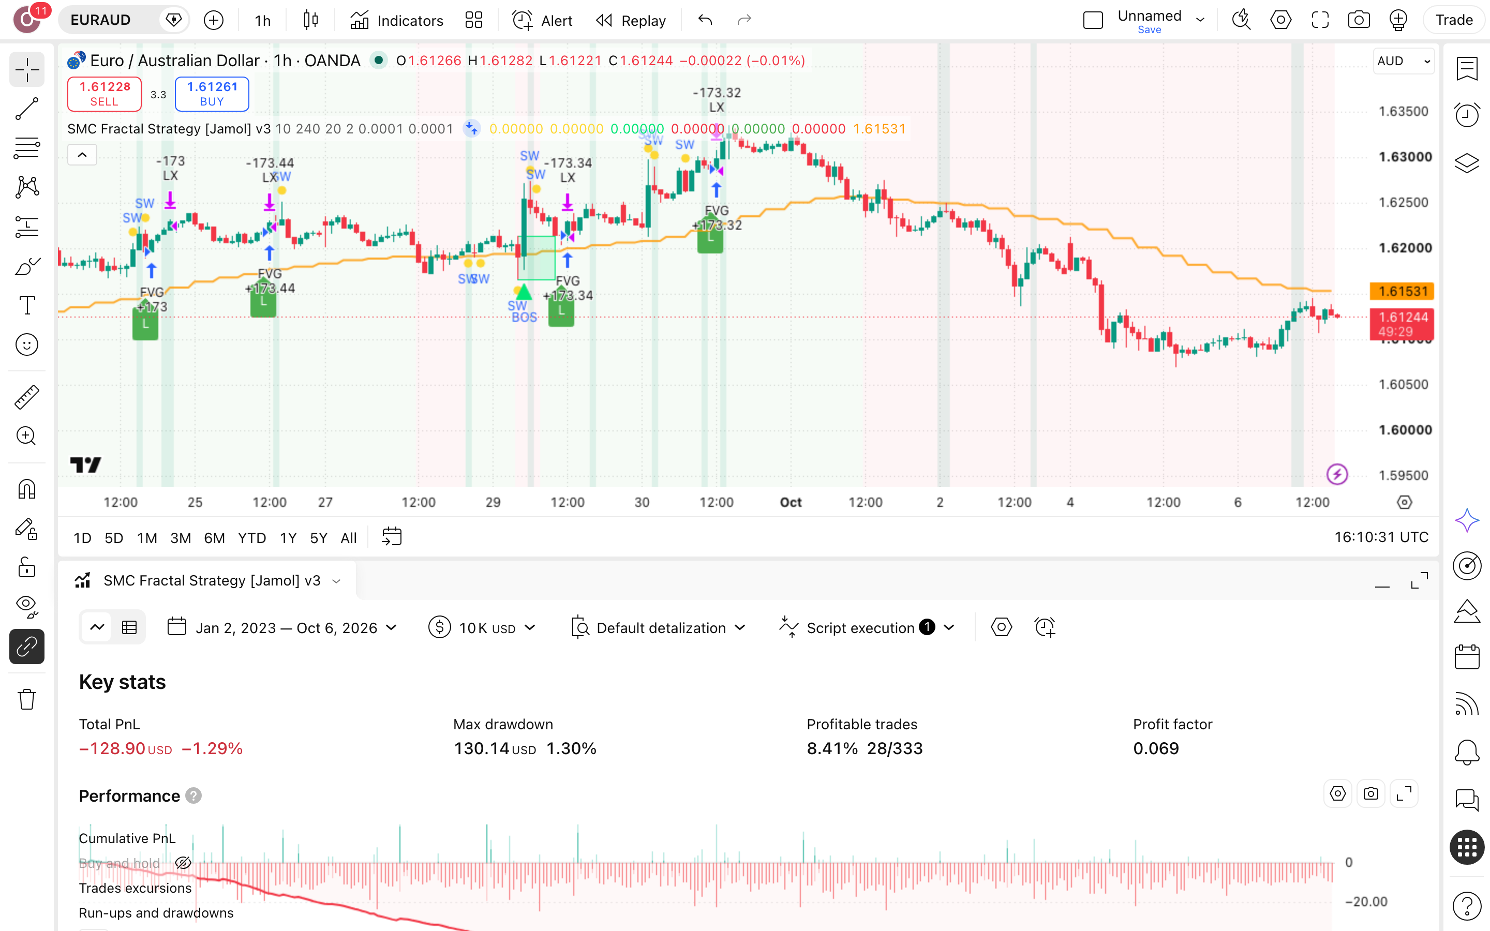The image size is (1490, 931).
Task: Open Default detalization dropdown
Action: (x=658, y=627)
